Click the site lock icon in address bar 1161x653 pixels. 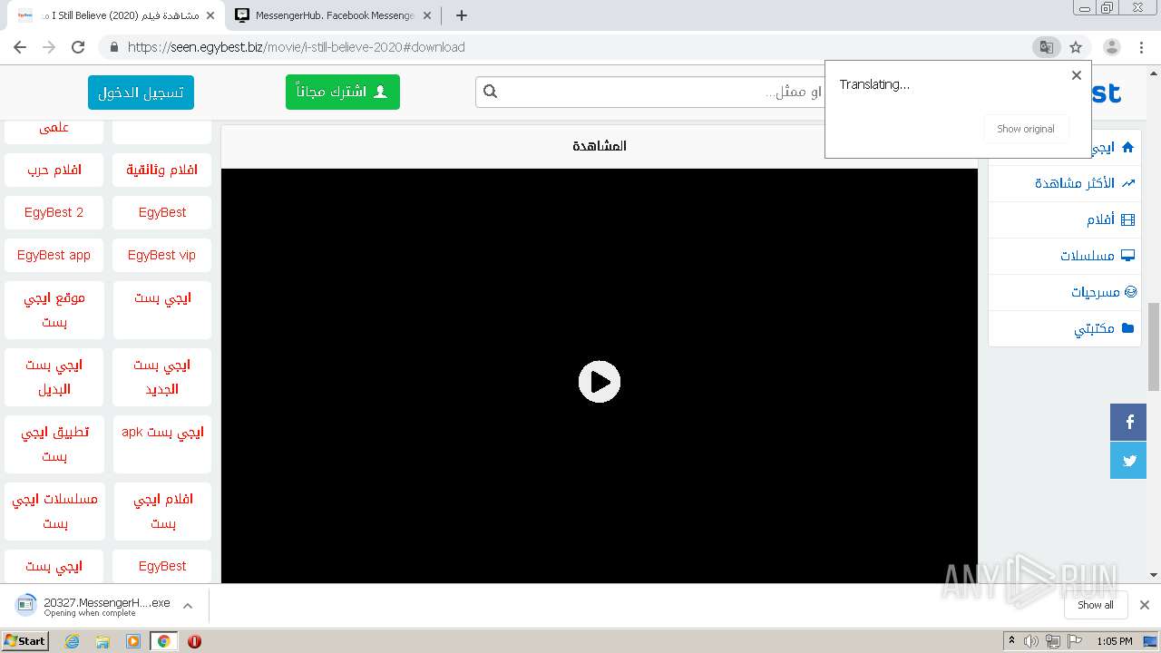pos(113,47)
